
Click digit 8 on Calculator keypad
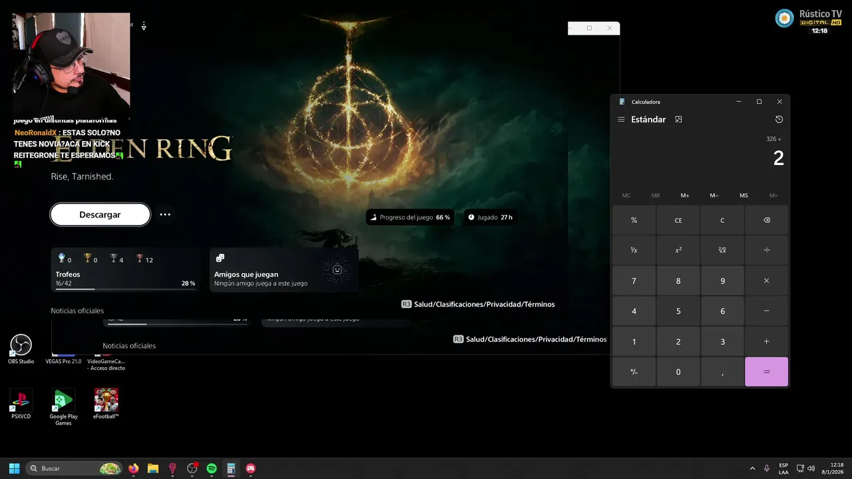pyautogui.click(x=678, y=281)
